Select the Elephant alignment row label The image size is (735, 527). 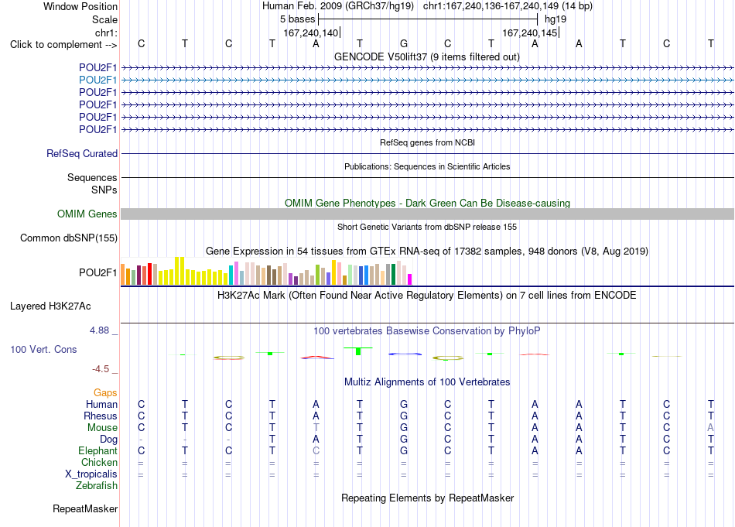click(x=97, y=450)
